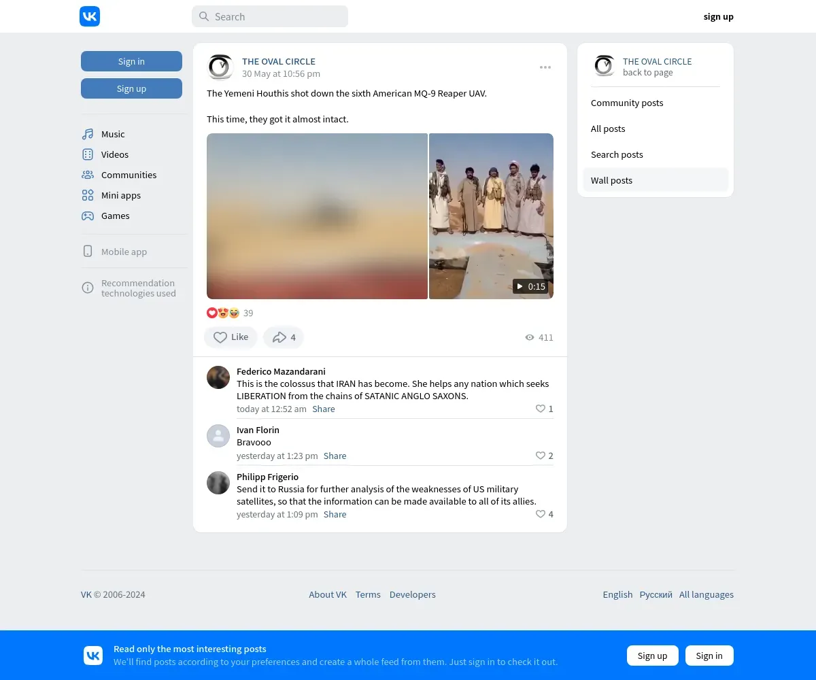Select Search posts option
This screenshot has width=816, height=680.
656,154
